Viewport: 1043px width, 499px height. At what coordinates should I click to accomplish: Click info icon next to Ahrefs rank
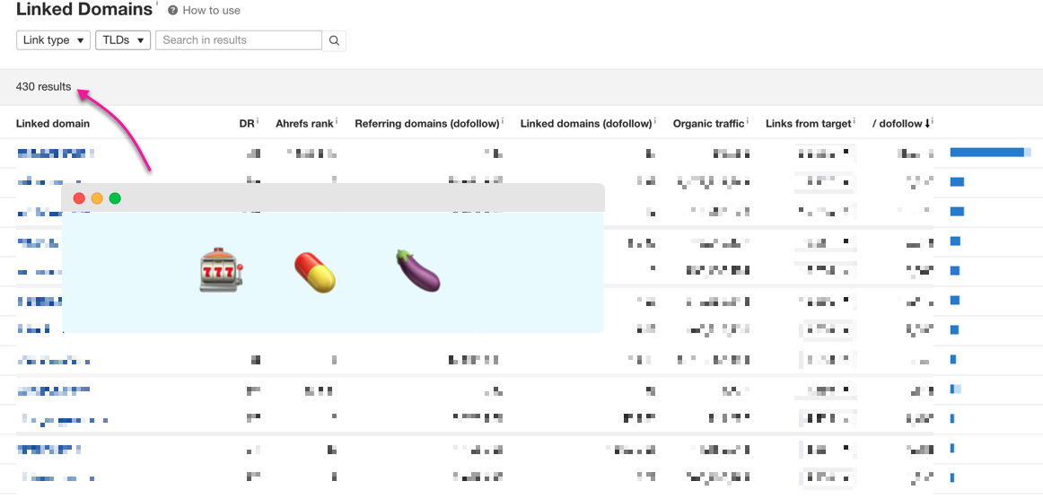tap(337, 121)
